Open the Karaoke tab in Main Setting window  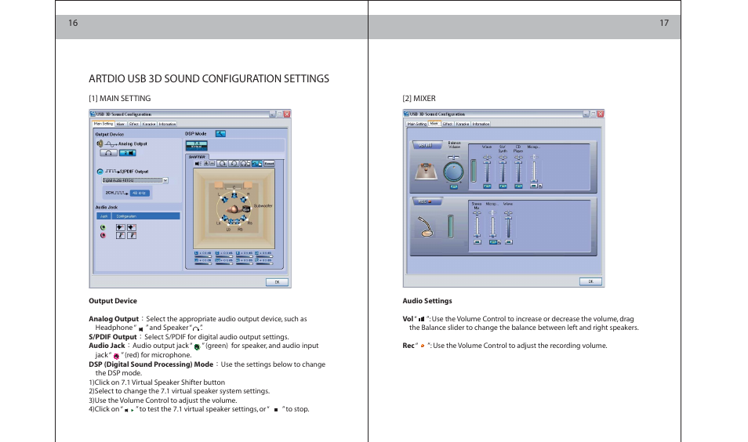point(149,124)
